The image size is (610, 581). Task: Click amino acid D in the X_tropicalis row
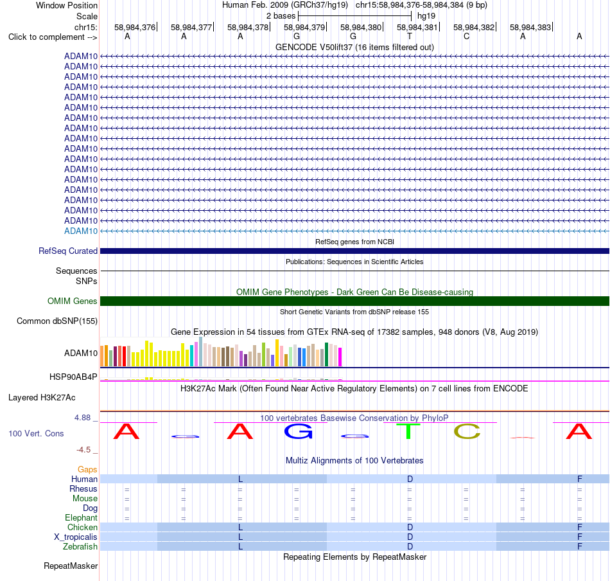coord(410,537)
